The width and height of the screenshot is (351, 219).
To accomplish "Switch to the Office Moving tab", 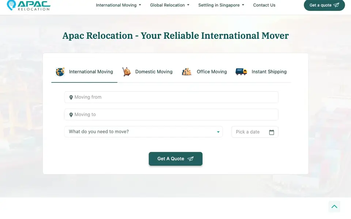I will click(x=204, y=72).
